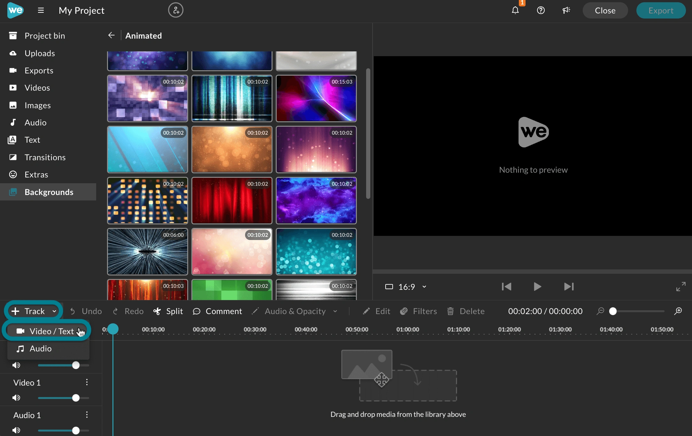This screenshot has height=436, width=692.
Task: Open Filters in the toolbar
Action: (419, 311)
